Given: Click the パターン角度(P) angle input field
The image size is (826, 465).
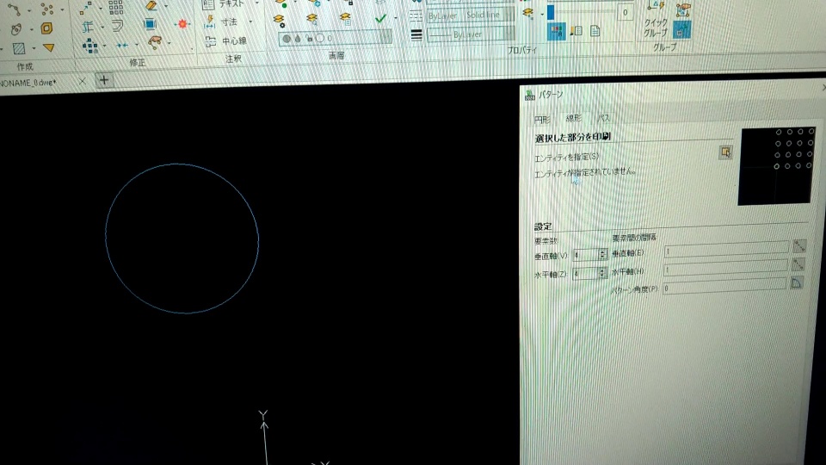Looking at the screenshot, I should coord(724,285).
